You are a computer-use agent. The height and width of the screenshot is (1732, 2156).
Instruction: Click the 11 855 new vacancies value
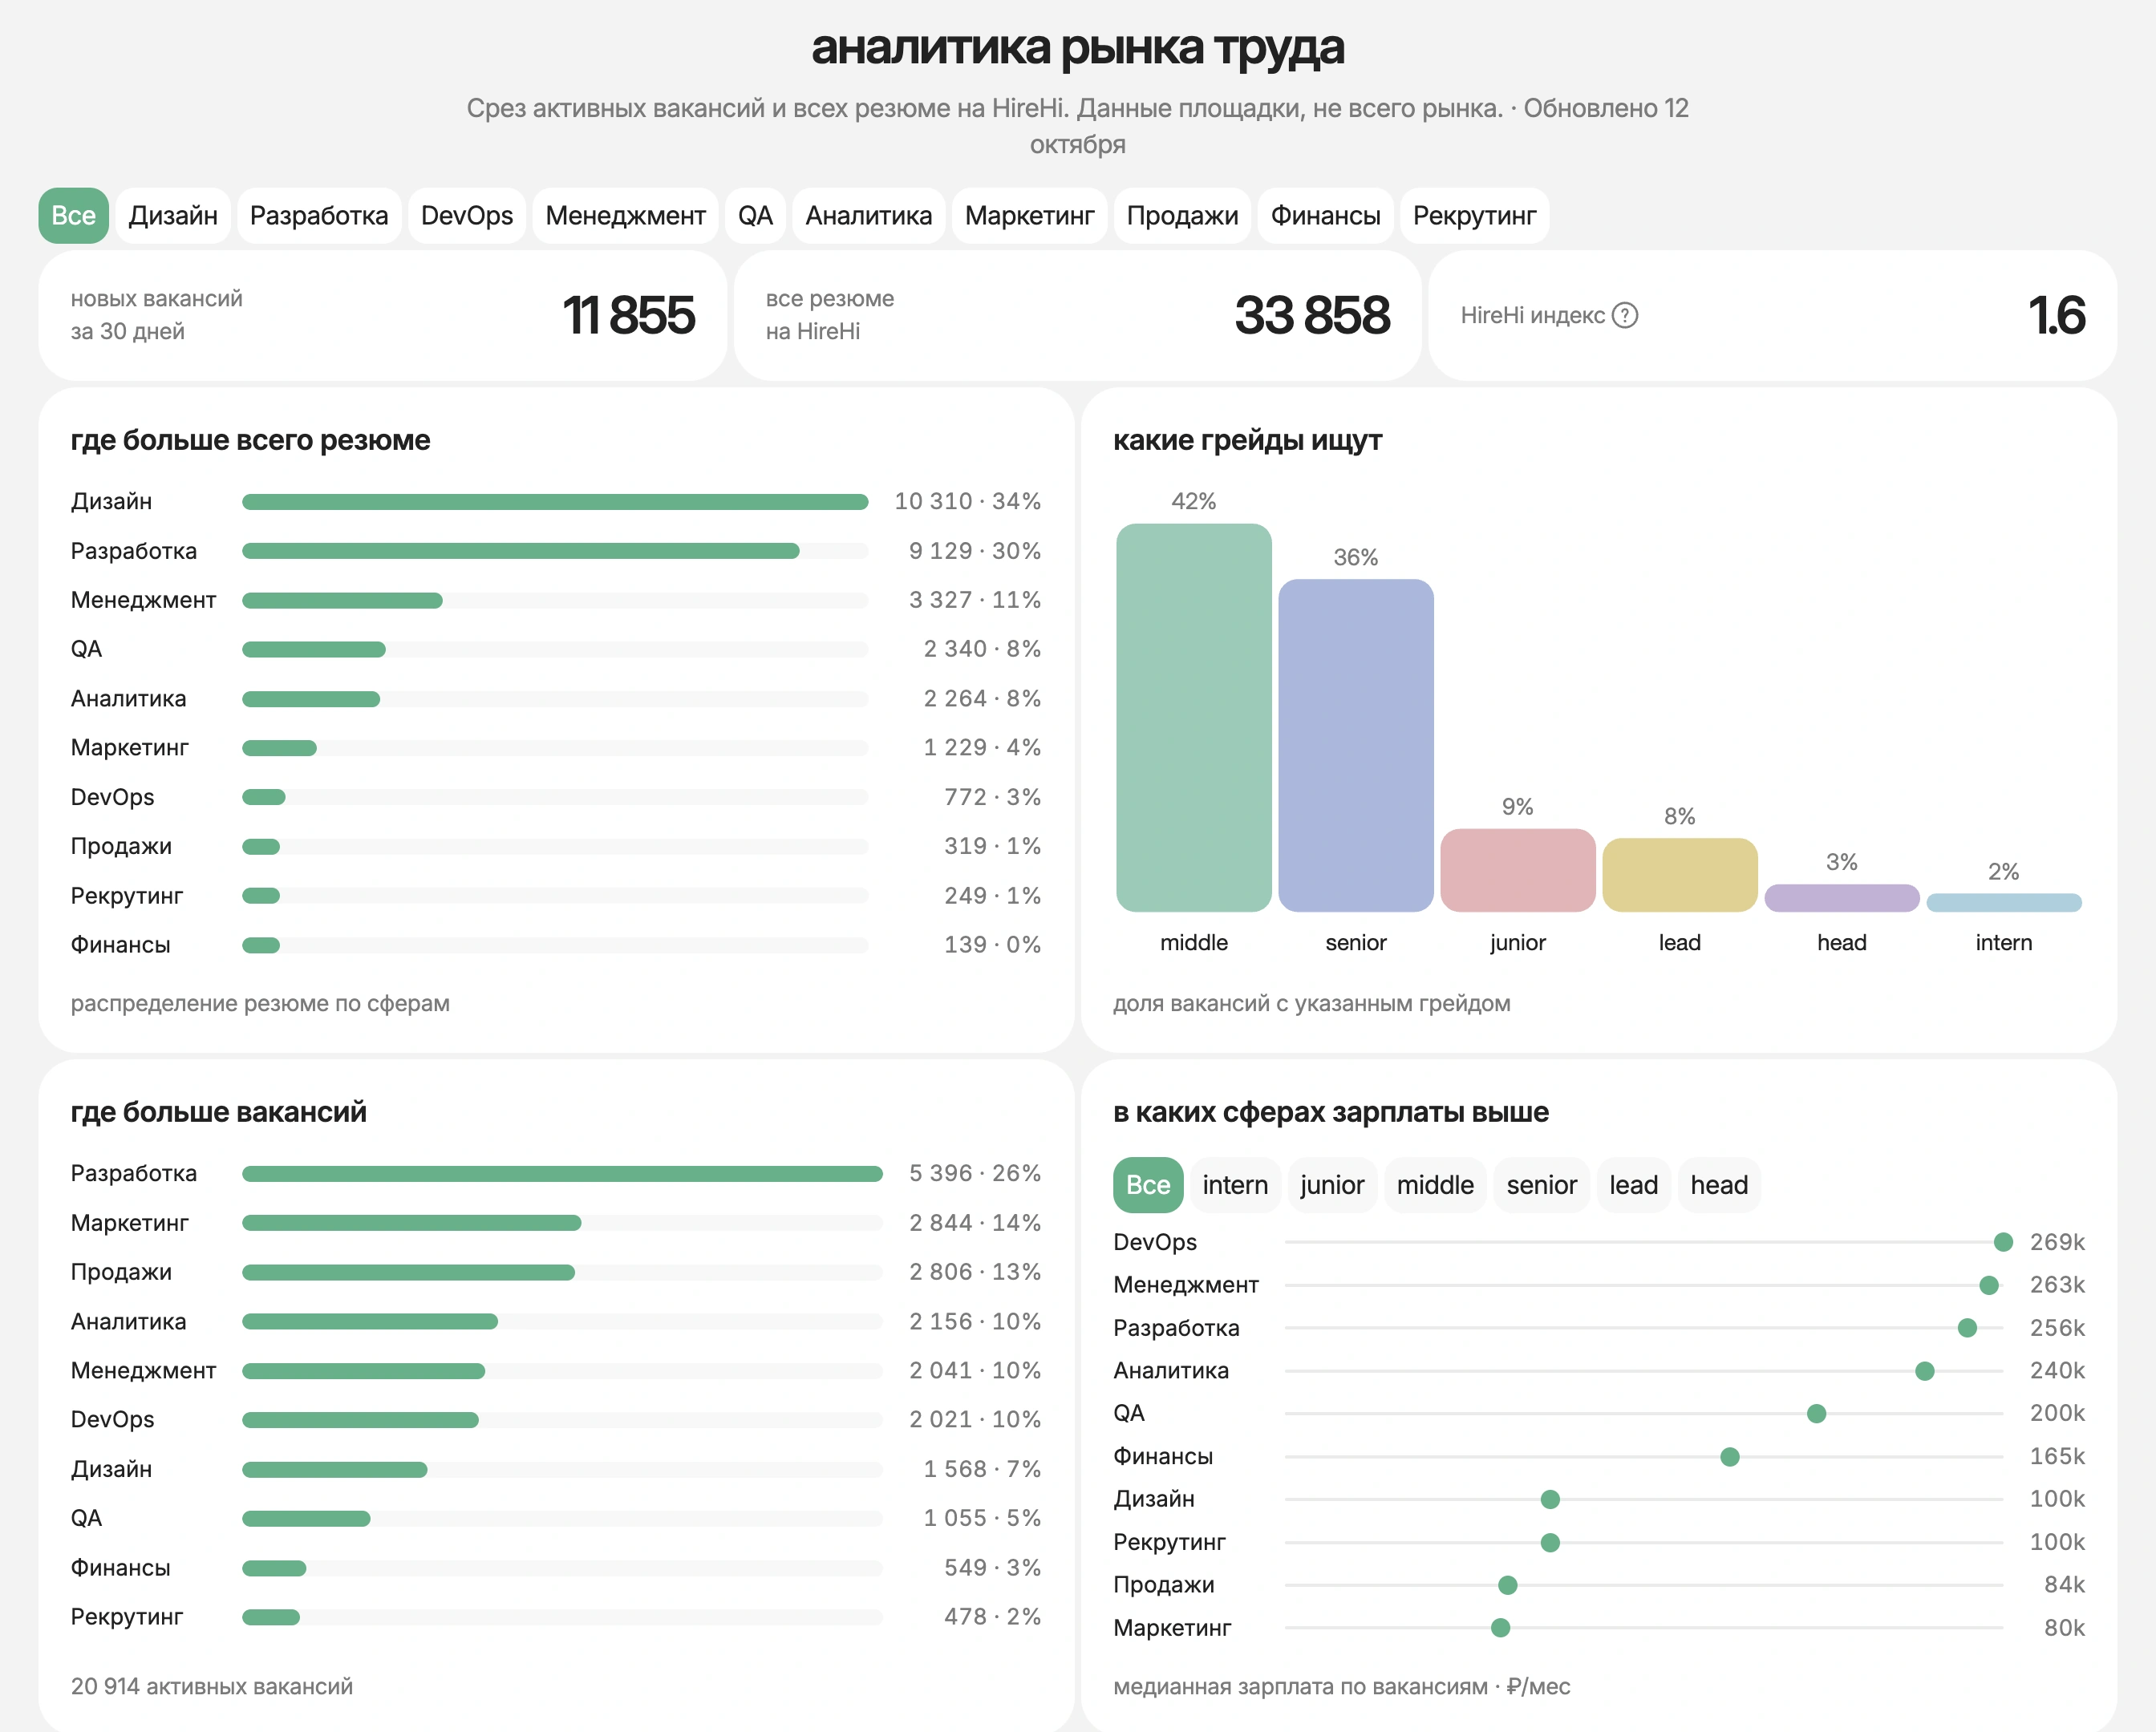628,315
